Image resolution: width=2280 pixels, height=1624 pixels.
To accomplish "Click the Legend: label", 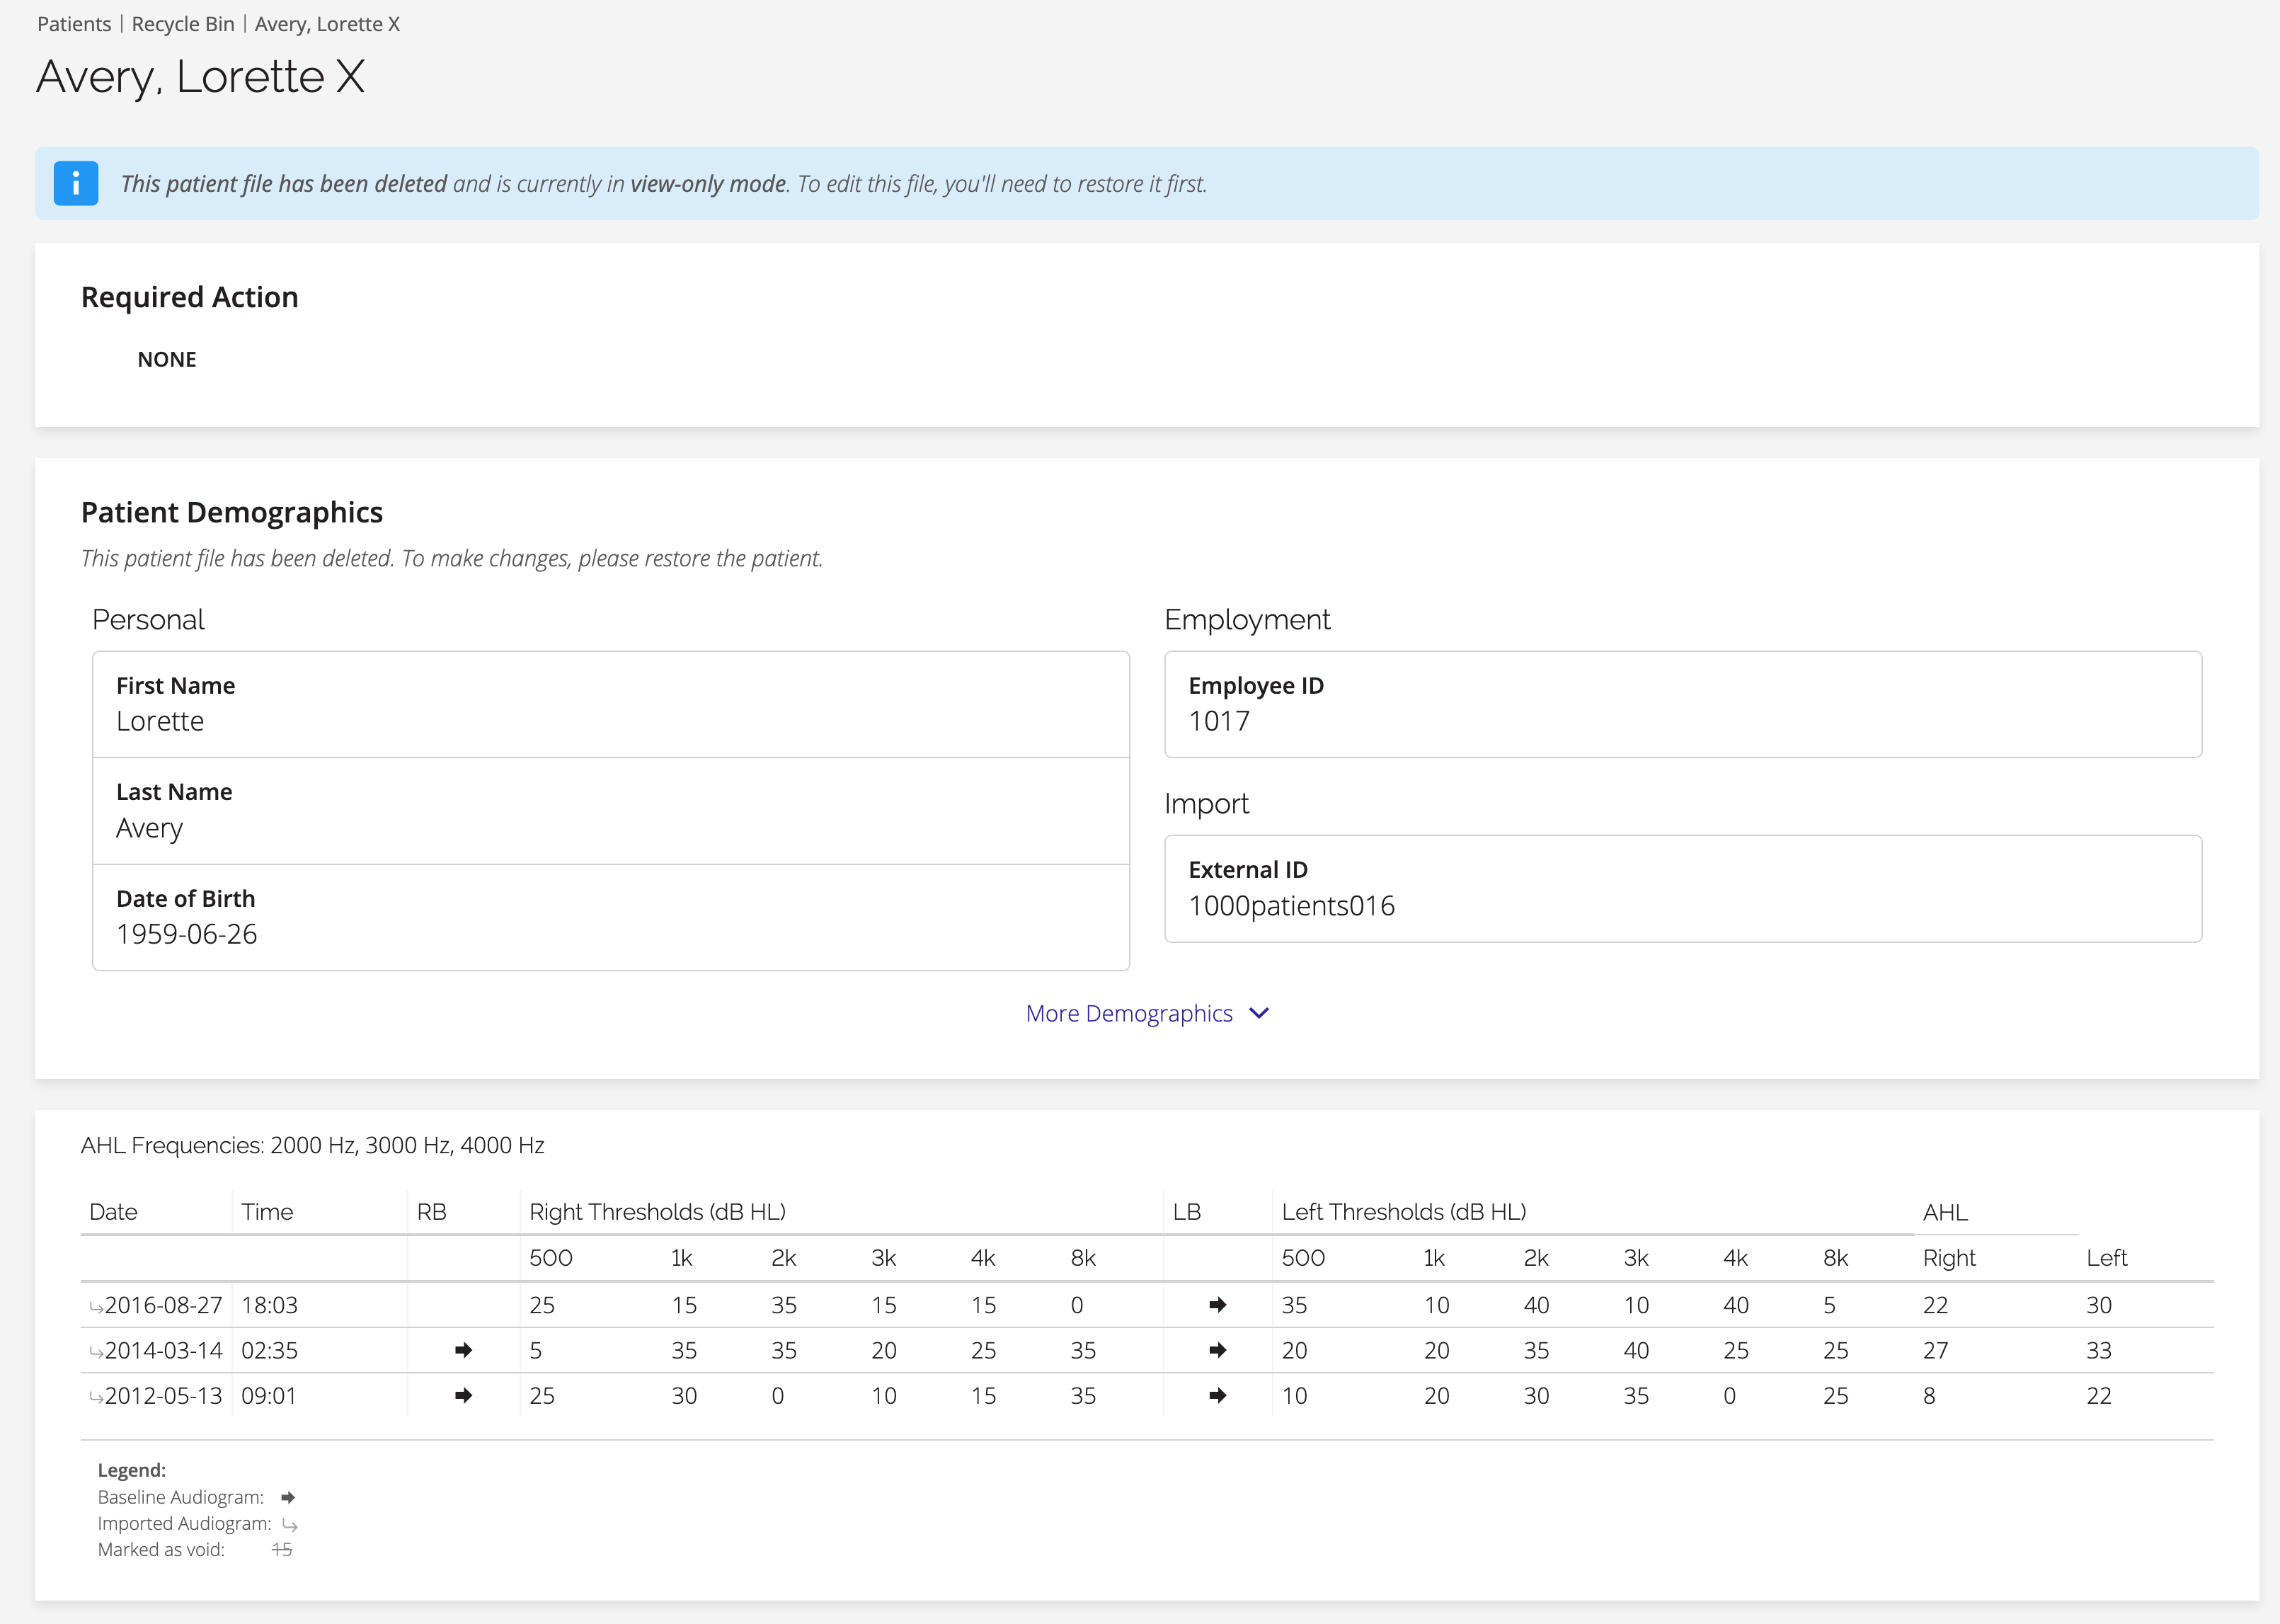I will coord(132,1470).
